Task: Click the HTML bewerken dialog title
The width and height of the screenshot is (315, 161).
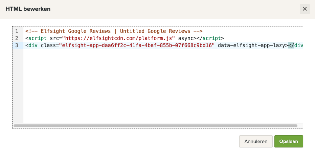Action: click(28, 9)
